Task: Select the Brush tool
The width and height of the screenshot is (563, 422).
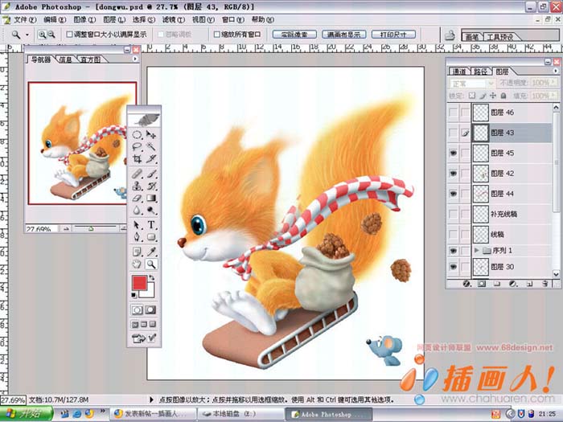Action: (x=151, y=174)
